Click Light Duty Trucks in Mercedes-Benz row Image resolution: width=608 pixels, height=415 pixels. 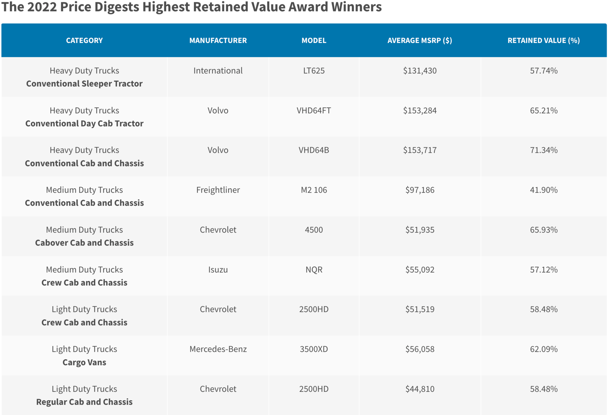pos(84,349)
